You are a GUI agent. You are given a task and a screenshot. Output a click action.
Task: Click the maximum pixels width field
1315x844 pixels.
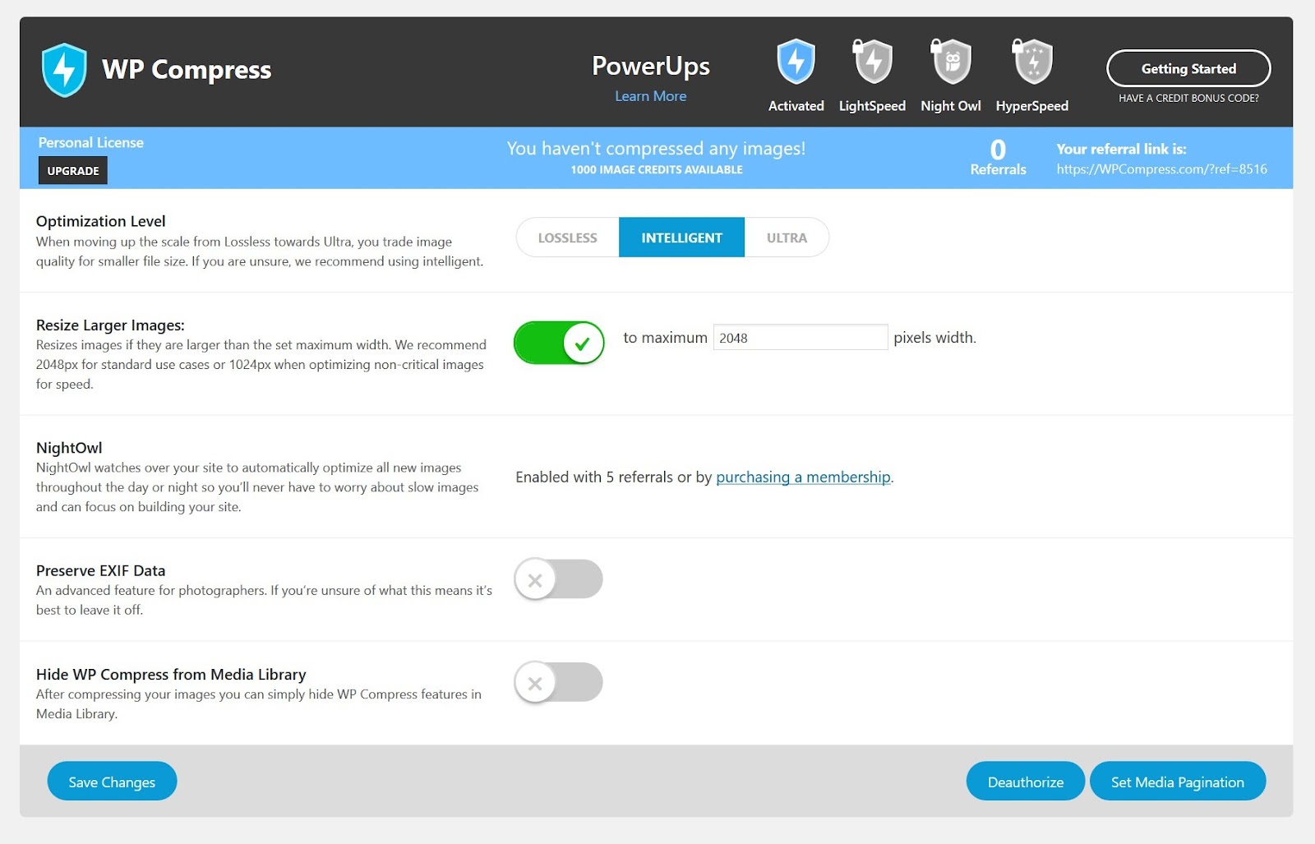pyautogui.click(x=800, y=338)
